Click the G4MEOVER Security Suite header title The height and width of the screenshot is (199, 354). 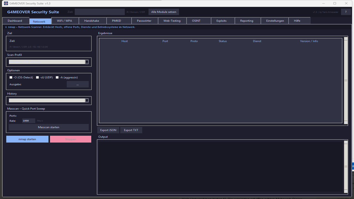[33, 12]
